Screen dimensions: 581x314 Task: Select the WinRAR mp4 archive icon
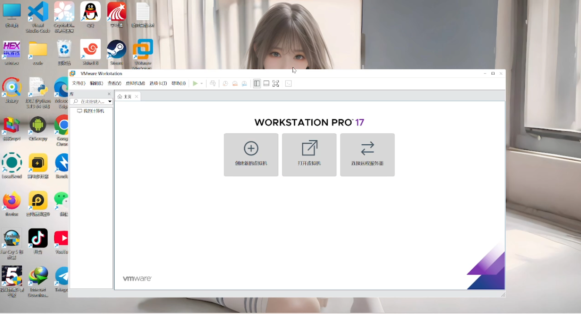(12, 128)
